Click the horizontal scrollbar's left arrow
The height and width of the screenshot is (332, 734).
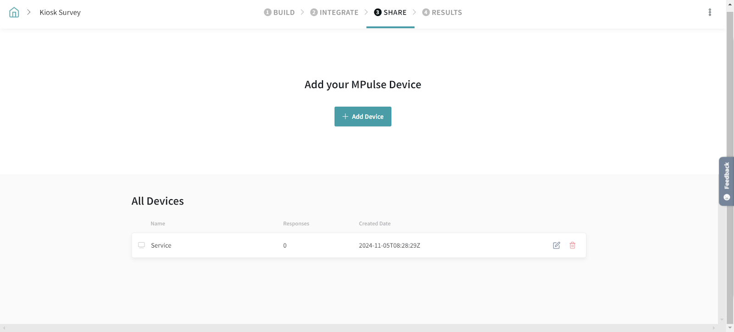pos(4,328)
